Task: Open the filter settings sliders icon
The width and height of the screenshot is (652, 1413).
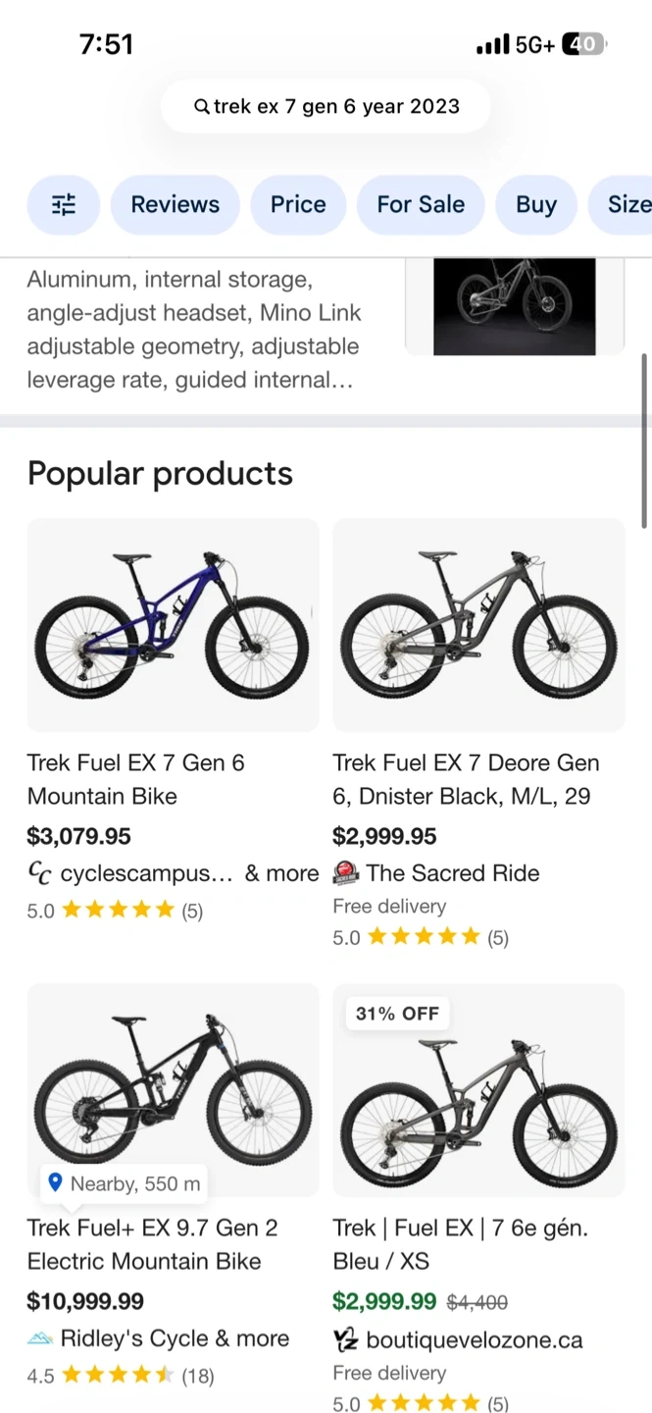Action: click(64, 204)
